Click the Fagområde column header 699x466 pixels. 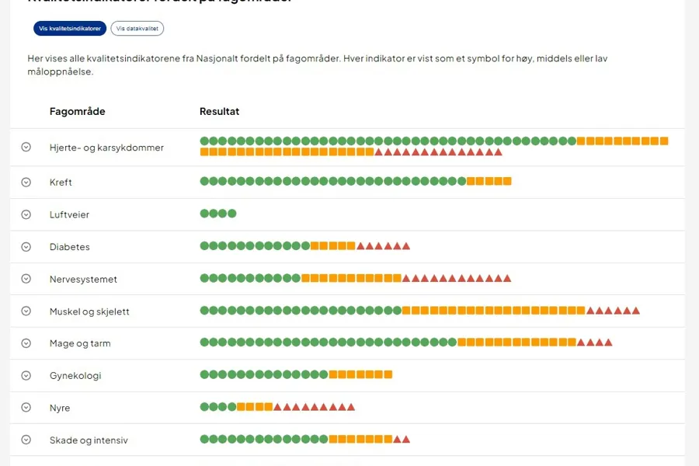77,112
